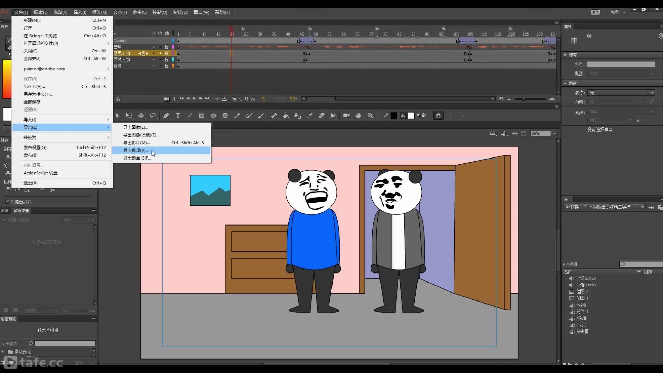Play the timeline animation
This screenshot has height=373, width=663.
(194, 99)
